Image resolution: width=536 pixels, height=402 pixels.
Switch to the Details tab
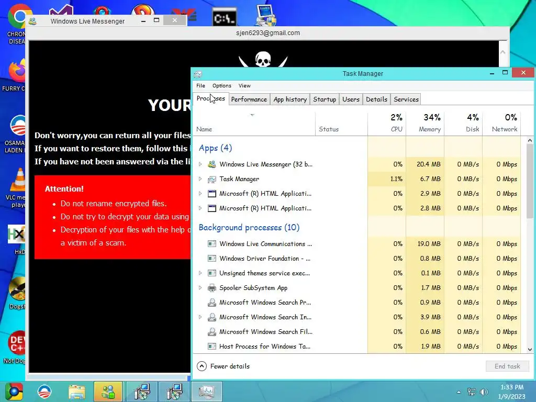click(377, 99)
